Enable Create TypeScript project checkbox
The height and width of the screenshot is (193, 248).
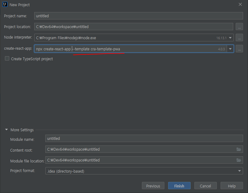click(7, 59)
